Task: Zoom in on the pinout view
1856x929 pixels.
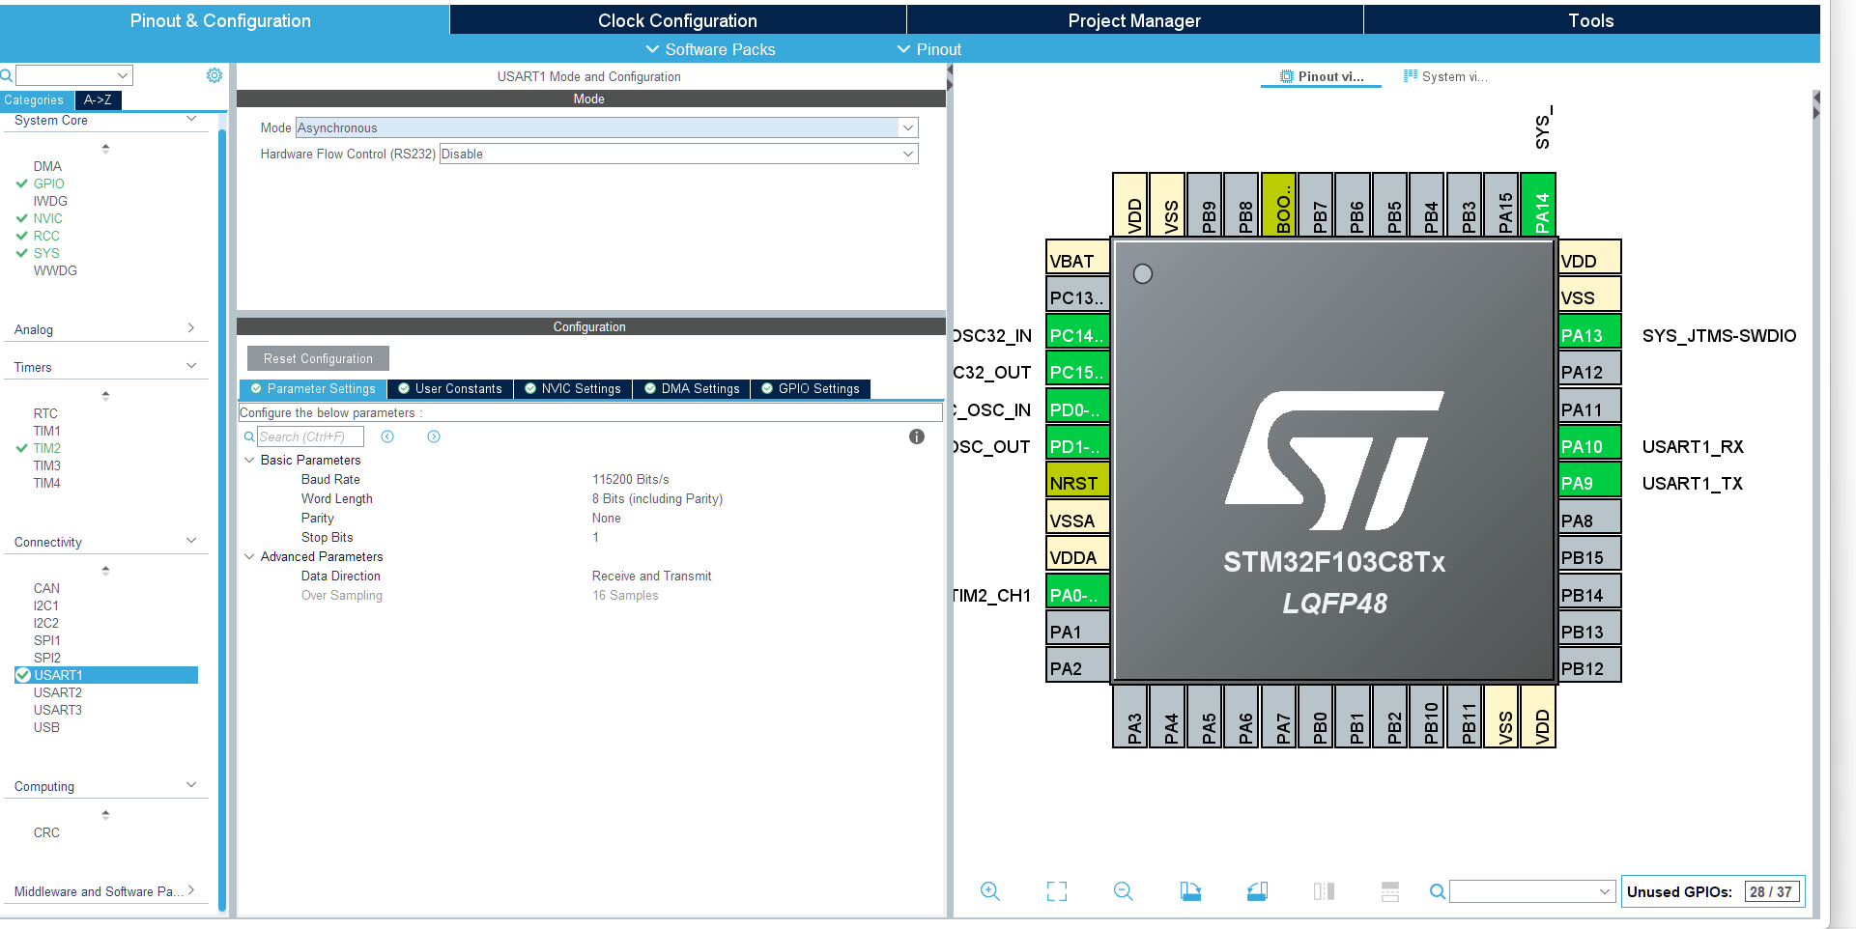Action: click(x=989, y=891)
